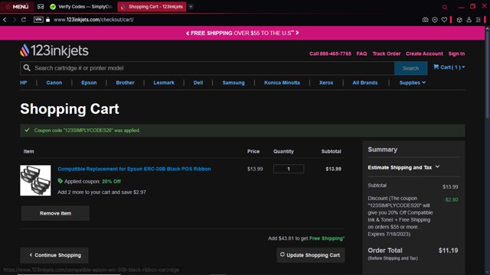Image resolution: width=490 pixels, height=275 pixels.
Task: Show next promo banner message
Action: (x=297, y=33)
